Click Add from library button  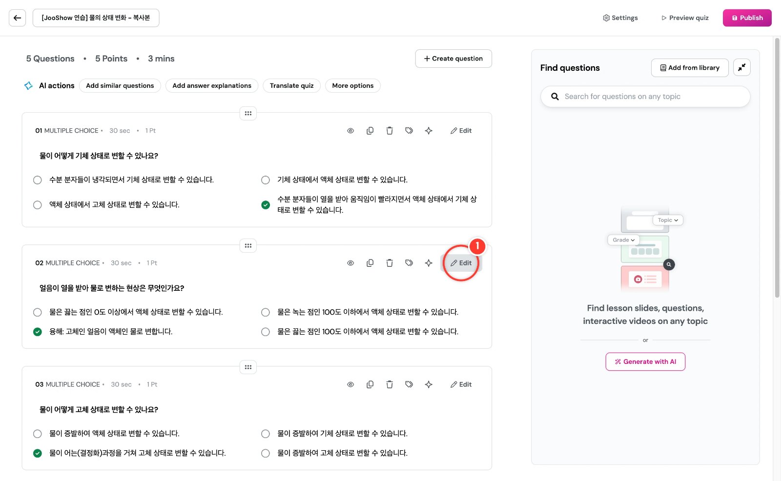(690, 68)
